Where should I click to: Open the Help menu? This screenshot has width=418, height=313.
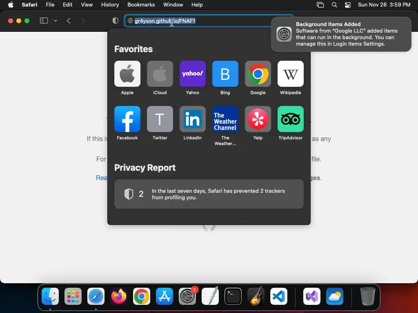coord(197,5)
